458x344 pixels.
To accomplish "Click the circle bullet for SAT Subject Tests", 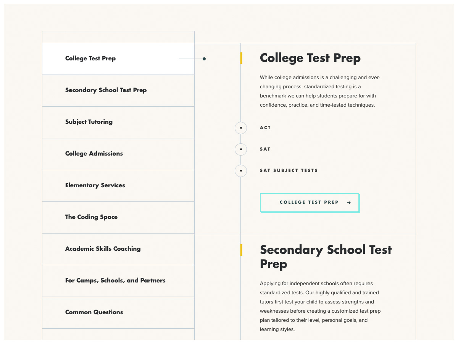I will pos(241,170).
